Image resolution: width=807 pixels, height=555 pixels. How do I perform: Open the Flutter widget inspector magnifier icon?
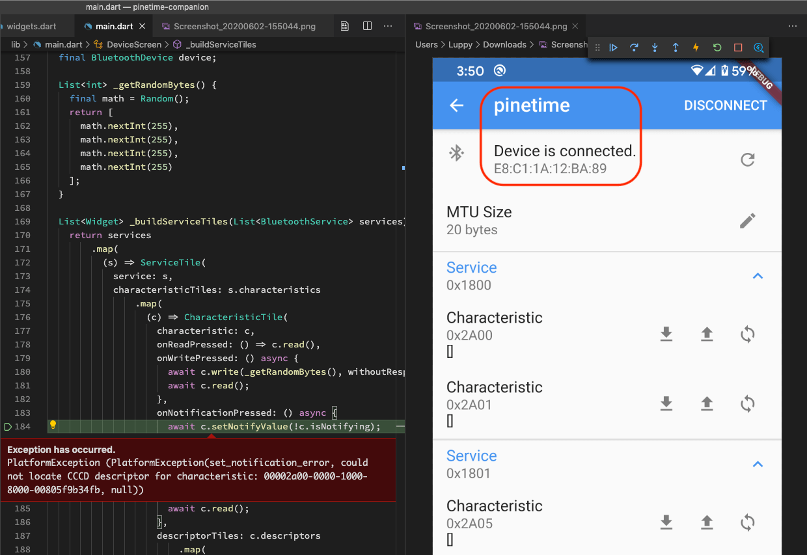click(759, 47)
